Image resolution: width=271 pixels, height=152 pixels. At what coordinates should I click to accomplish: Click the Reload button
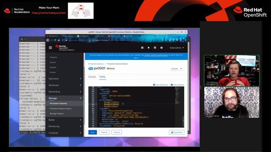104,132
